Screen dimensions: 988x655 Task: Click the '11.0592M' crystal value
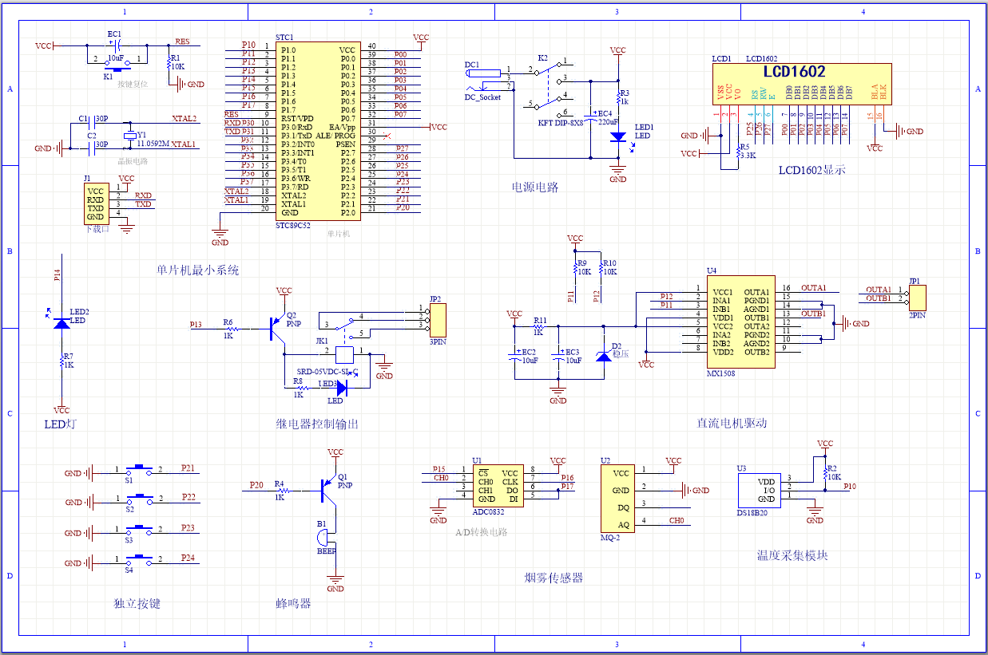[x=153, y=144]
